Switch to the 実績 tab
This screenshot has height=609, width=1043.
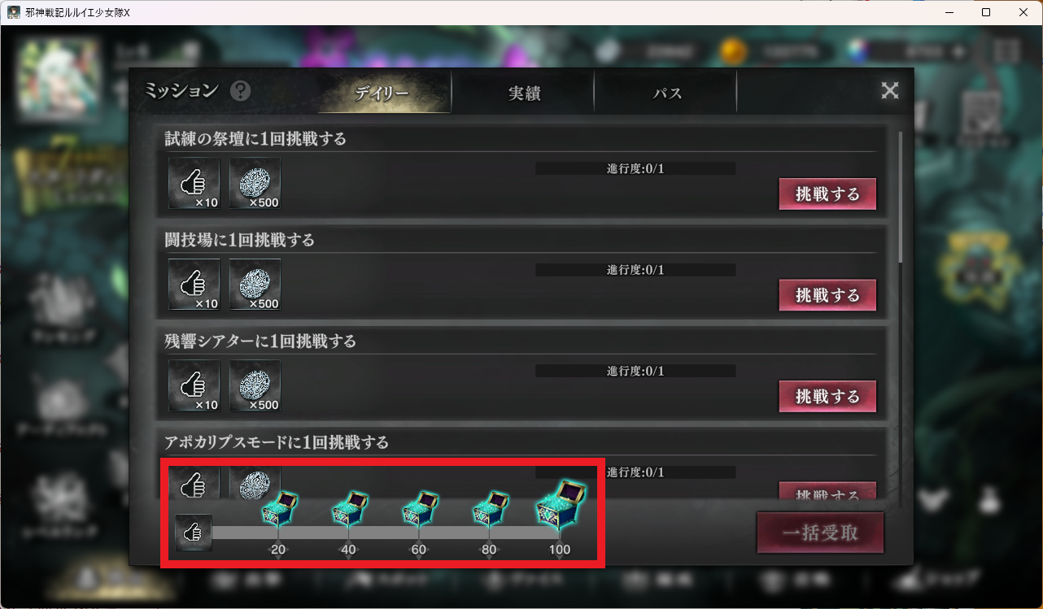(x=524, y=93)
